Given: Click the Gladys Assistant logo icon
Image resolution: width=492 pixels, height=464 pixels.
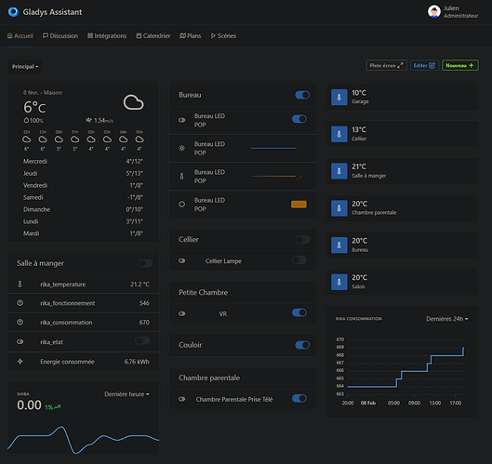Looking at the screenshot, I should tap(14, 12).
